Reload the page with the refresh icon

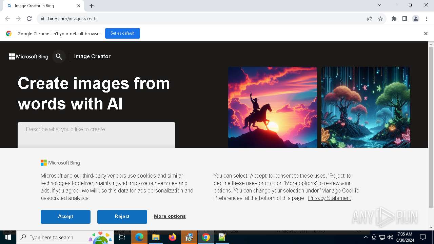click(29, 19)
